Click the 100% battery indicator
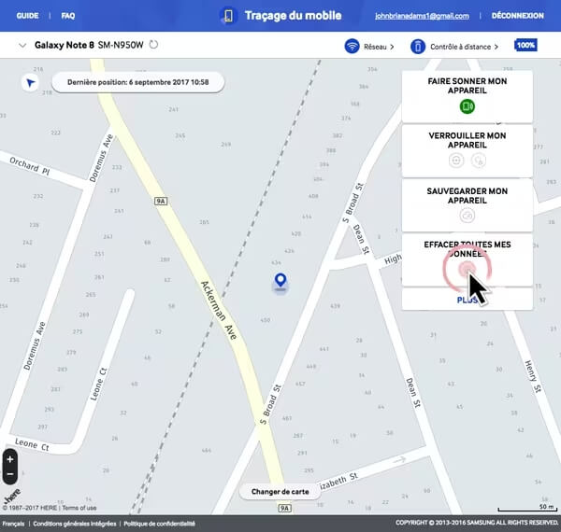The width and height of the screenshot is (561, 532). tap(525, 46)
